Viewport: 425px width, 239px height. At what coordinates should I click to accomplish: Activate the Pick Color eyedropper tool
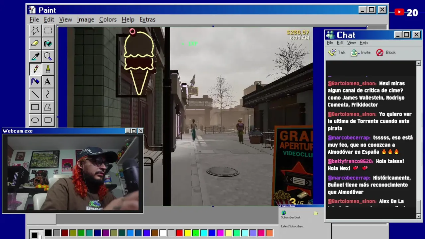[x=35, y=56]
